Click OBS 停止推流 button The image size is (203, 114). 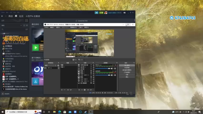tap(127, 65)
